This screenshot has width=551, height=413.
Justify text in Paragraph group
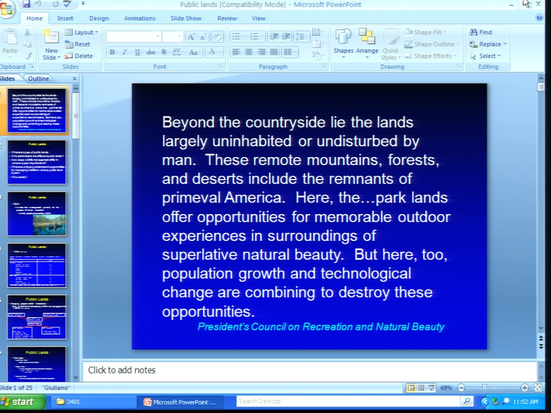coord(274,52)
